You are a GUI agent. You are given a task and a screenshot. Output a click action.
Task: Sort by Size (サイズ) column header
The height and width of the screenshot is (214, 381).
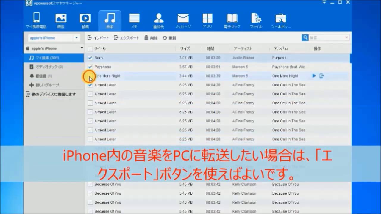[185, 48]
